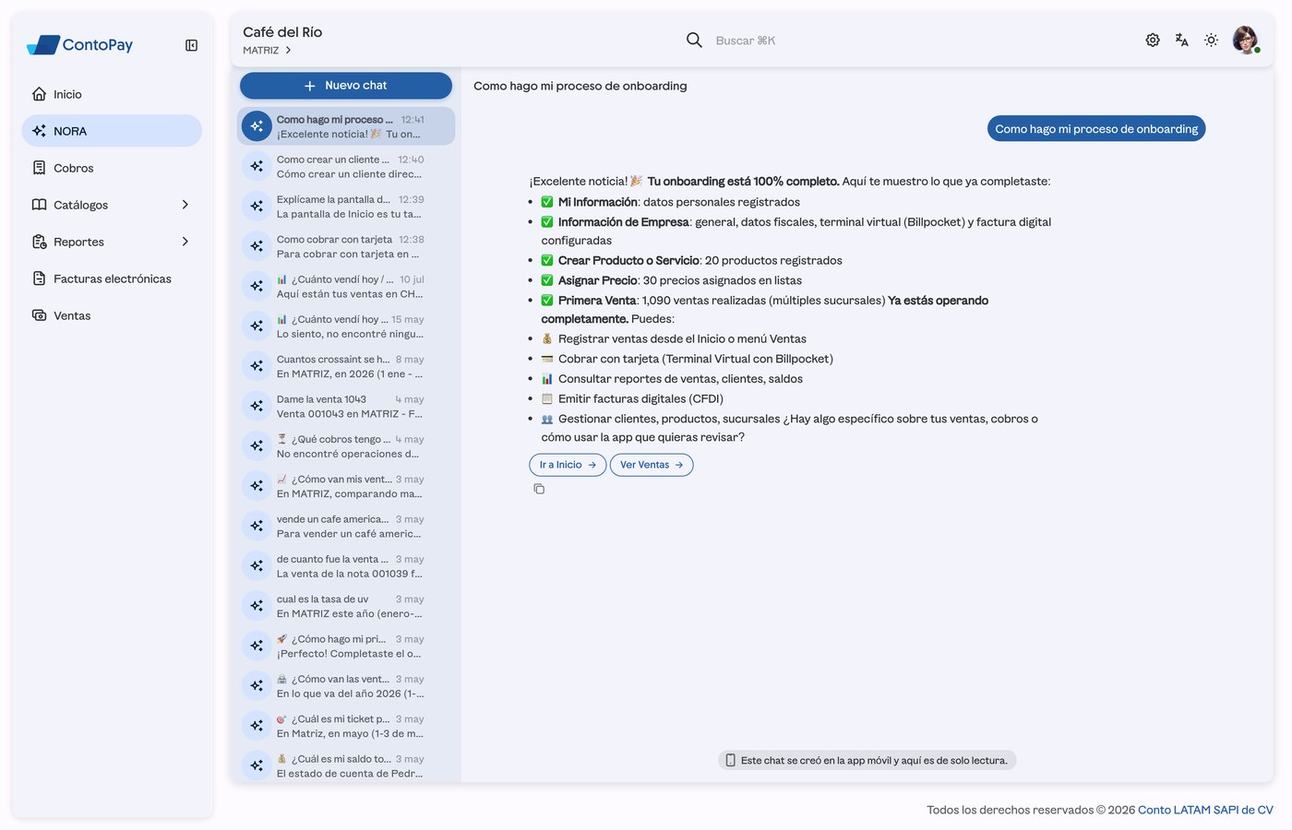Open chat 'de cuanto fue la venta'
This screenshot has width=1292, height=830.
346,566
